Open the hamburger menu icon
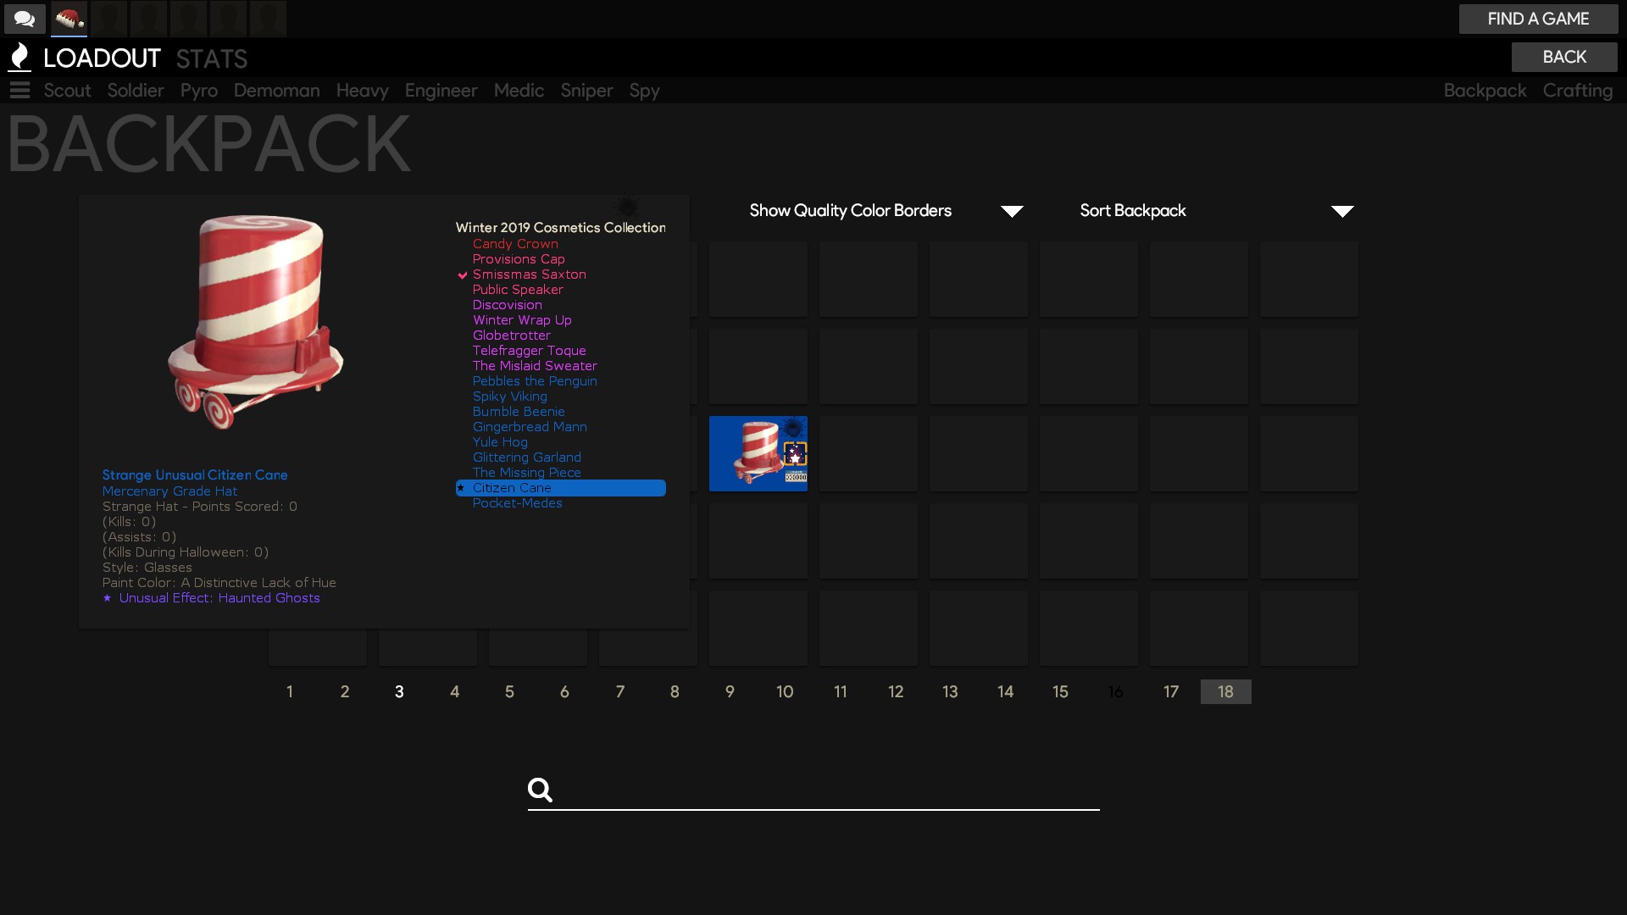Screen dimensions: 1627x915 tap(19, 90)
